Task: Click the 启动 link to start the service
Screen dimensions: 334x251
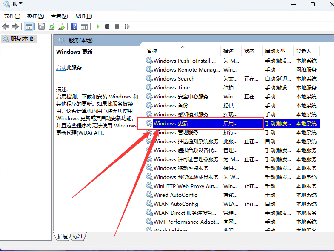Action: 61,68
